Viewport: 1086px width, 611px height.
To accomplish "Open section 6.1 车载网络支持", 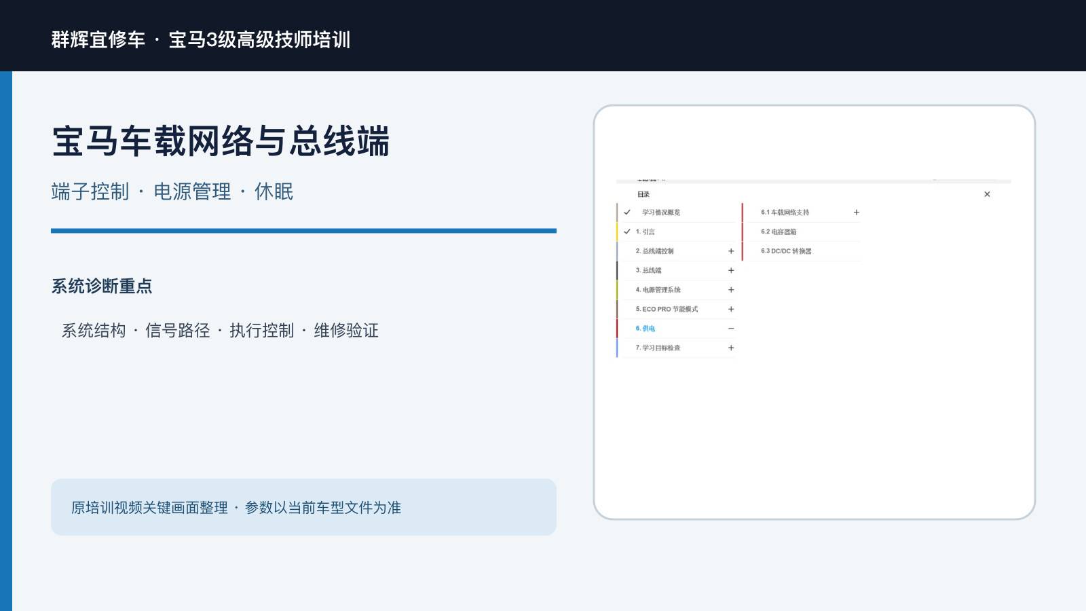I will pyautogui.click(x=785, y=212).
